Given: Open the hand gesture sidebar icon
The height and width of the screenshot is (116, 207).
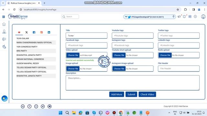Looking at the screenshot, I should 4,47.
